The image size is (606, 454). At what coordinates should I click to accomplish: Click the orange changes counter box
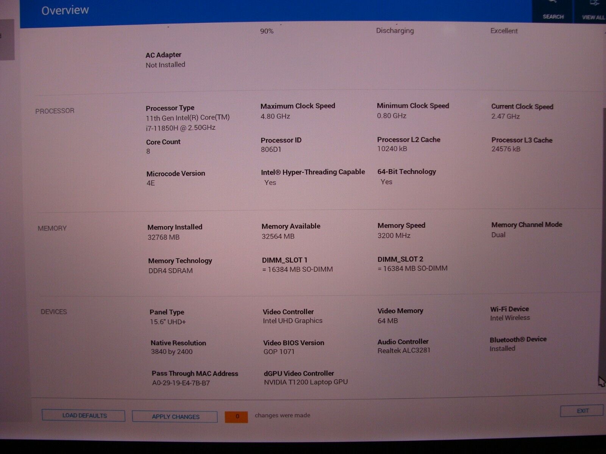(236, 417)
